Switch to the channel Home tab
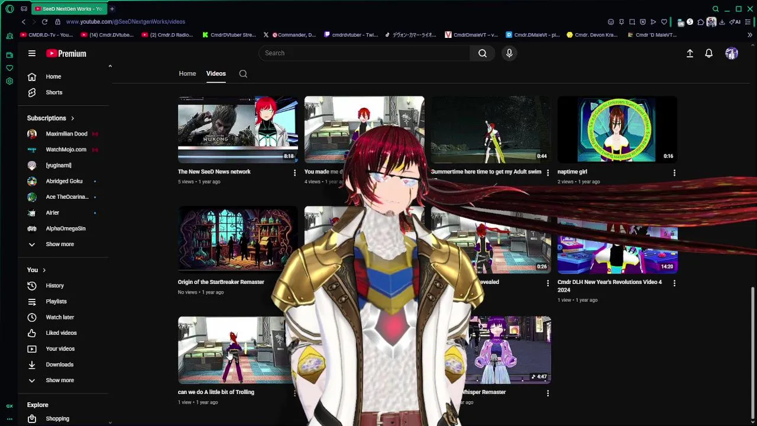 [187, 74]
